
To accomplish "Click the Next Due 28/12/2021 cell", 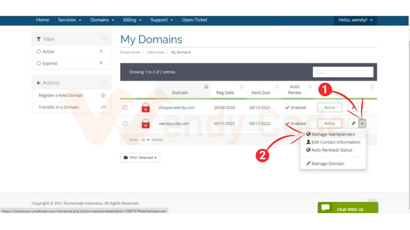I will pyautogui.click(x=260, y=108).
